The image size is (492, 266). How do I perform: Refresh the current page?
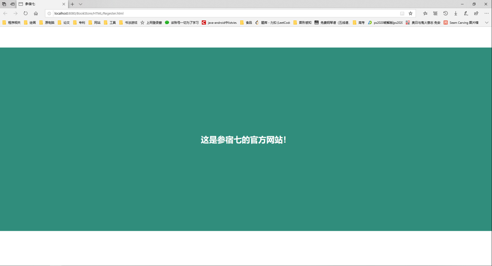pyautogui.click(x=25, y=13)
